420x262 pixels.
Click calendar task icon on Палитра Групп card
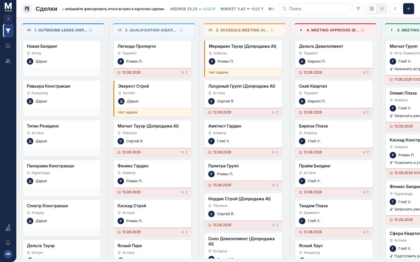tap(210, 185)
